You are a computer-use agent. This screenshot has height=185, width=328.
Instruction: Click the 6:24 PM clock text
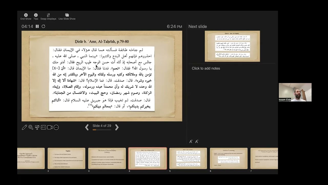pyautogui.click(x=175, y=26)
